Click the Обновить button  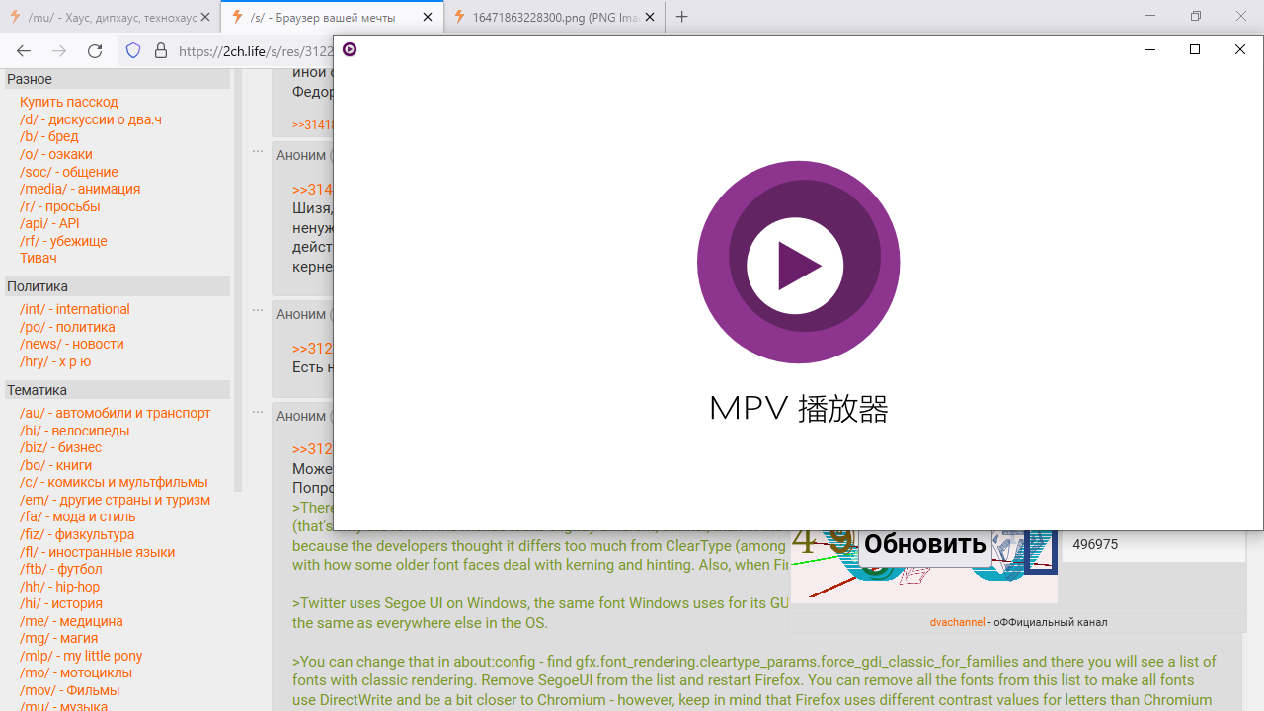pyautogui.click(x=924, y=543)
